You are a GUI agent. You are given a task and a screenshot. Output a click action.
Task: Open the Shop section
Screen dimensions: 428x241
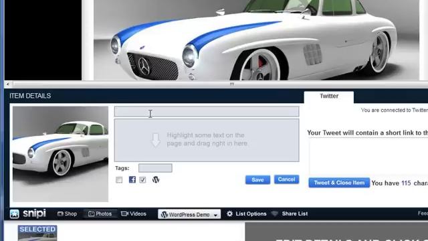67,214
